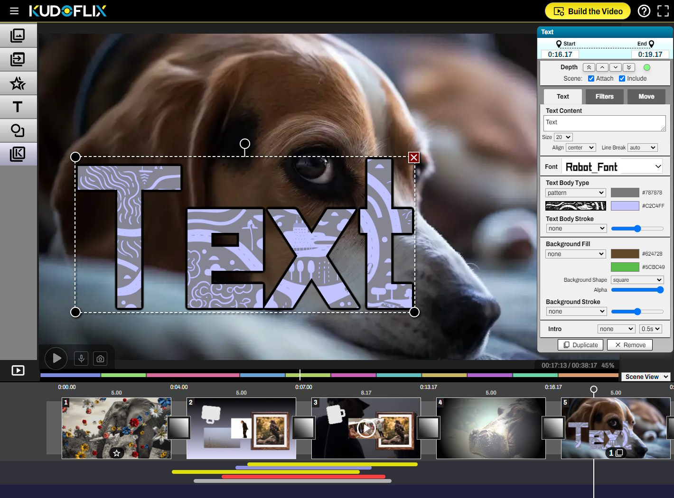Click the Duplicate button
Image resolution: width=674 pixels, height=498 pixels.
(580, 345)
